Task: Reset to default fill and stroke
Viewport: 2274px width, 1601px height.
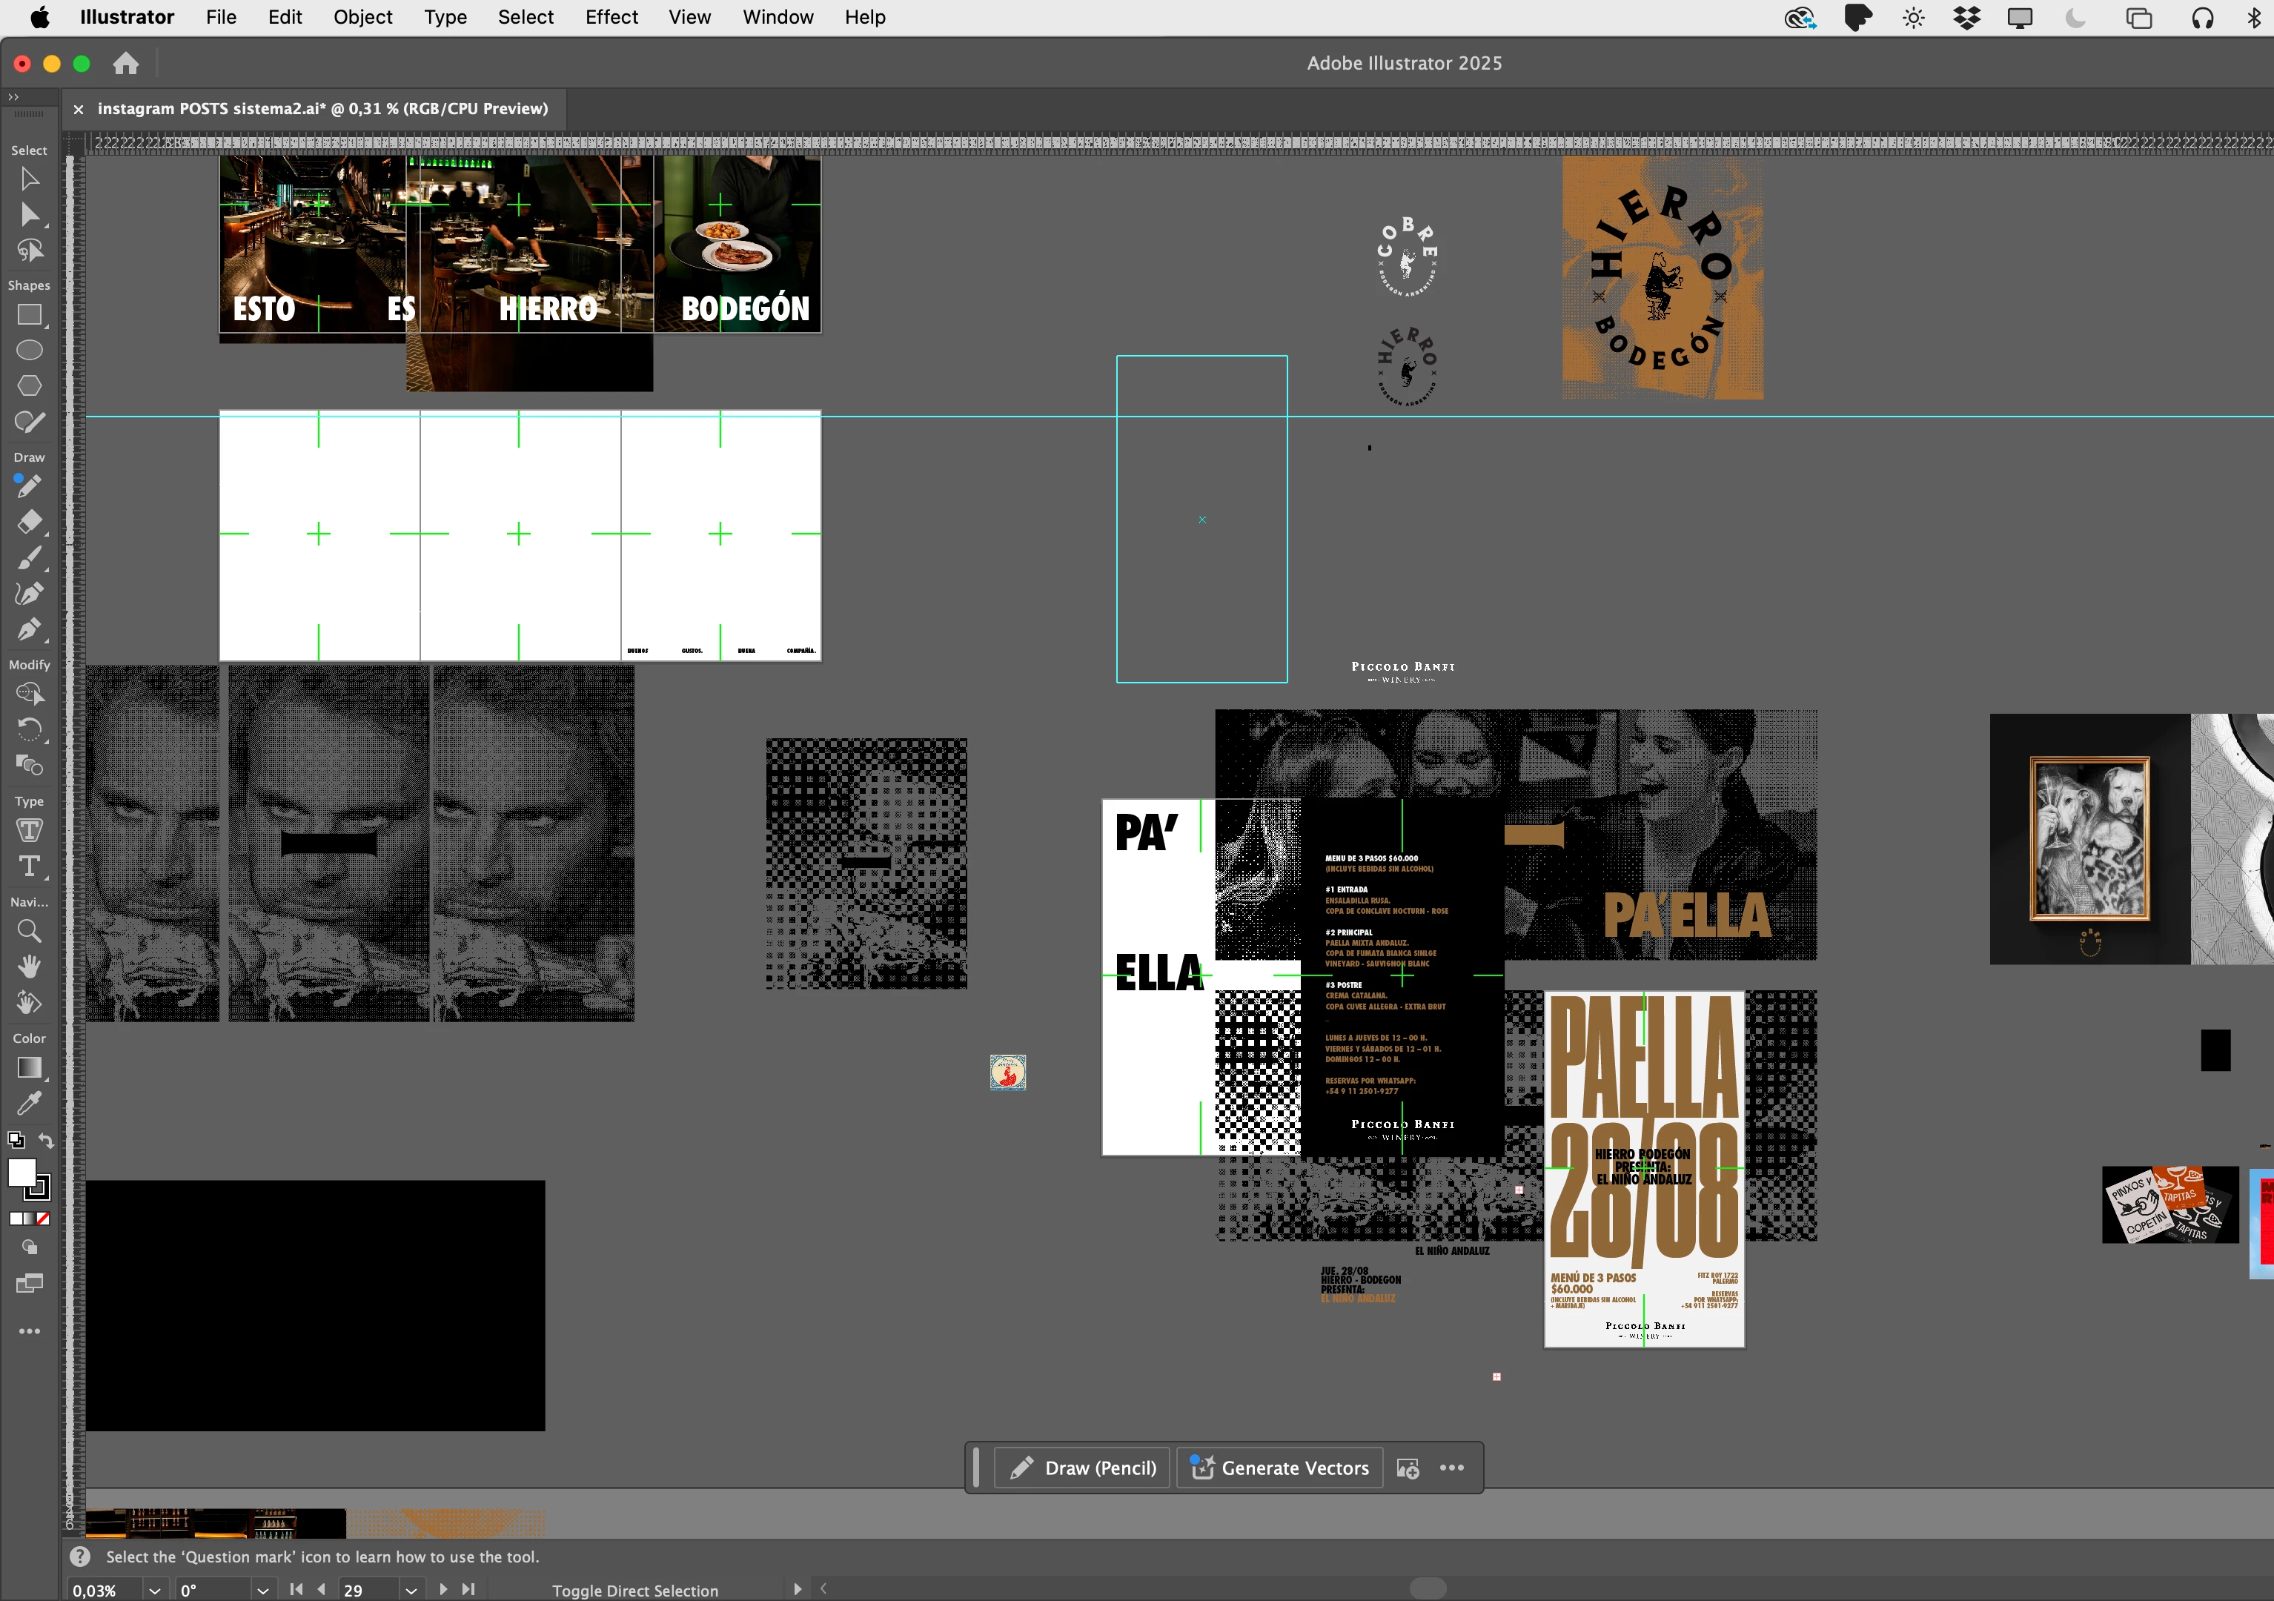Action: pos(16,1140)
